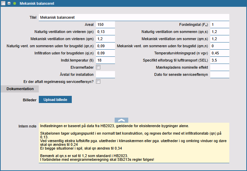Collapse the Mekanisk balanceret panel with minus icon
Viewport: 247px width, 171px height.
[9, 3]
